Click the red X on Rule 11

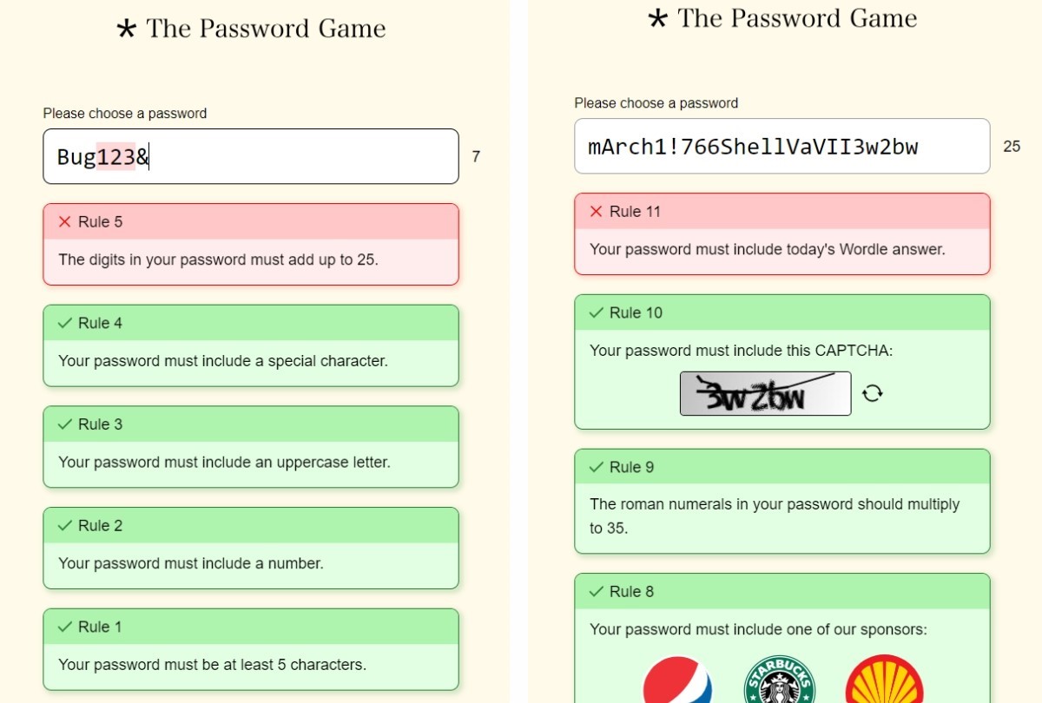[596, 212]
